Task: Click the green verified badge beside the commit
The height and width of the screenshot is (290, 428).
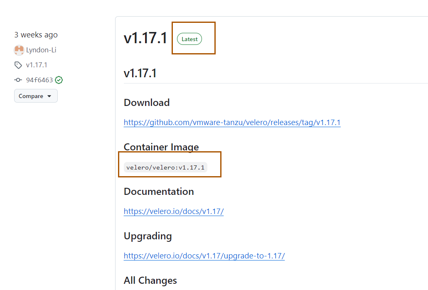Action: click(x=59, y=80)
